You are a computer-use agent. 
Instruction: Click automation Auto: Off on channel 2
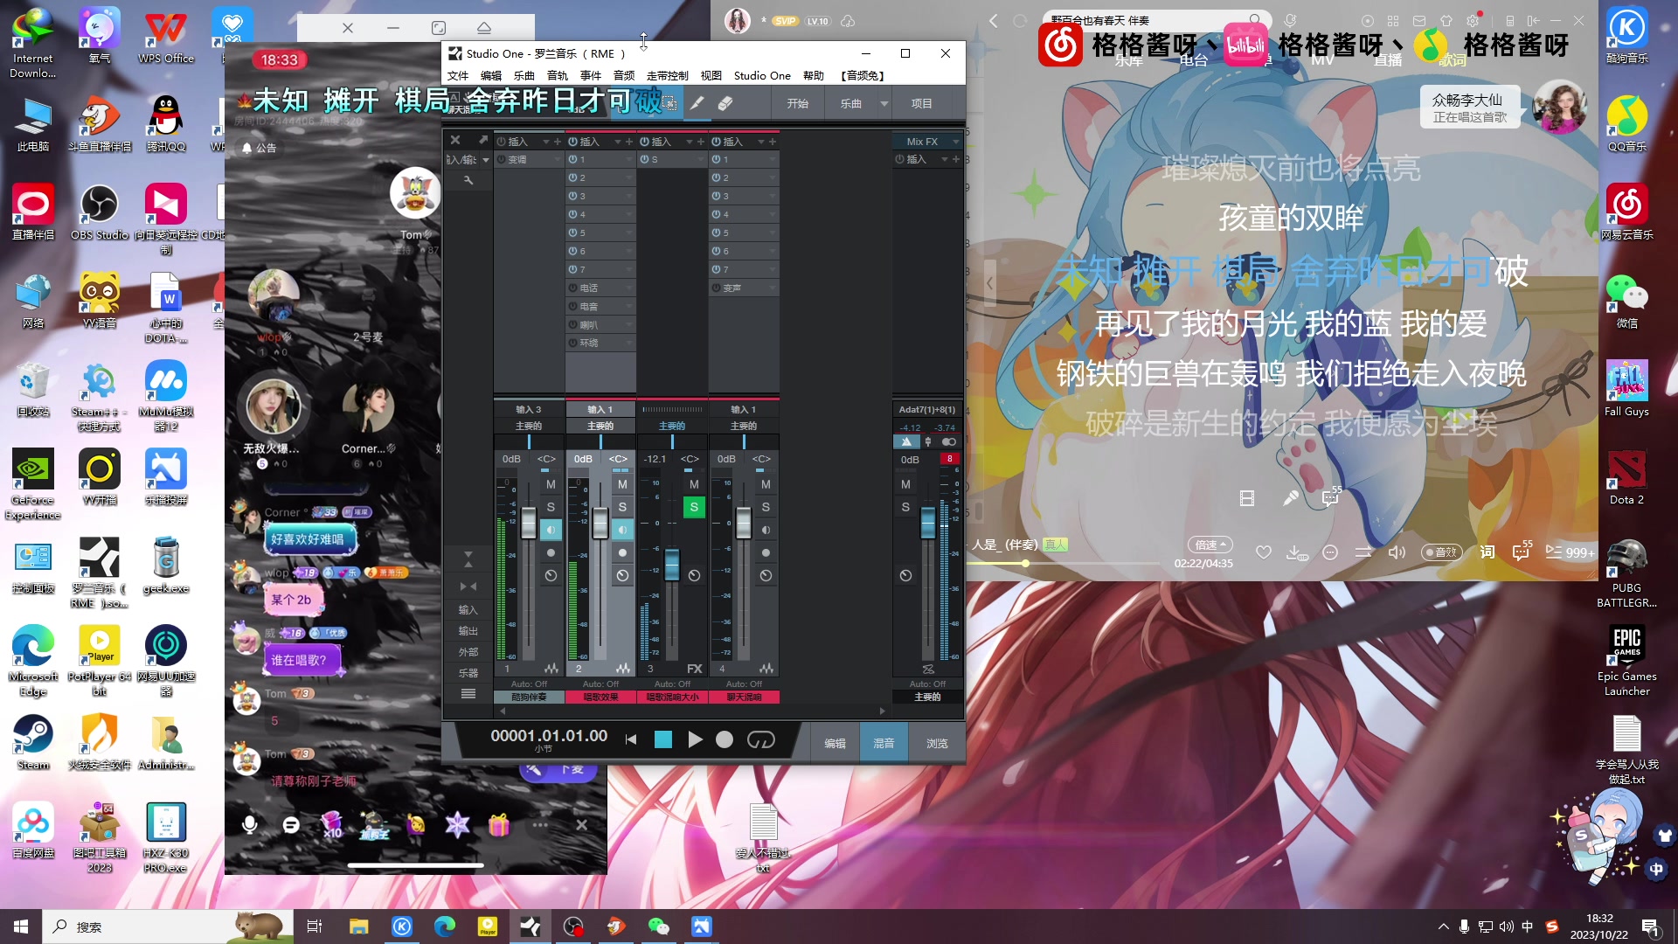pos(601,684)
